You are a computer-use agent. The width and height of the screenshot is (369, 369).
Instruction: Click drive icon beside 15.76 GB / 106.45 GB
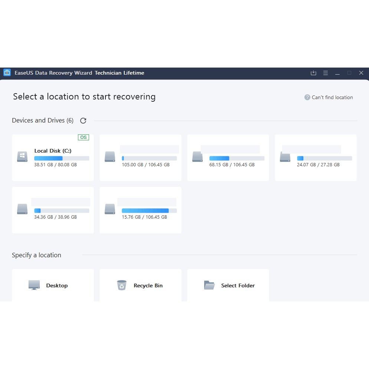[110, 209]
